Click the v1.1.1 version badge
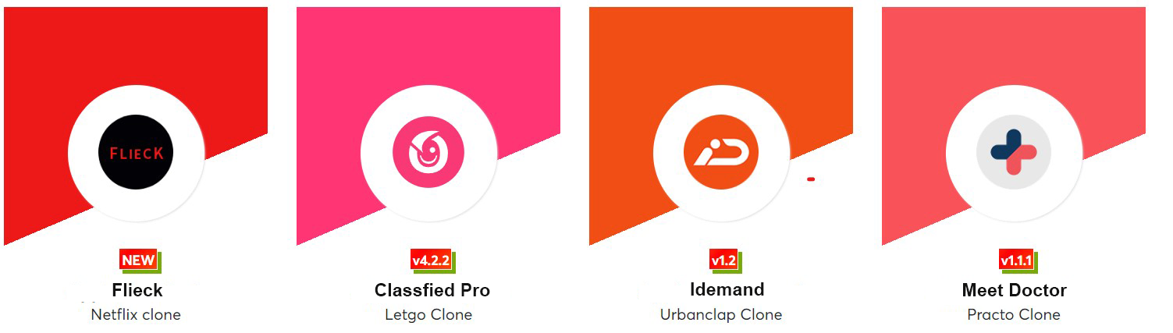The image size is (1173, 333). (x=1017, y=260)
